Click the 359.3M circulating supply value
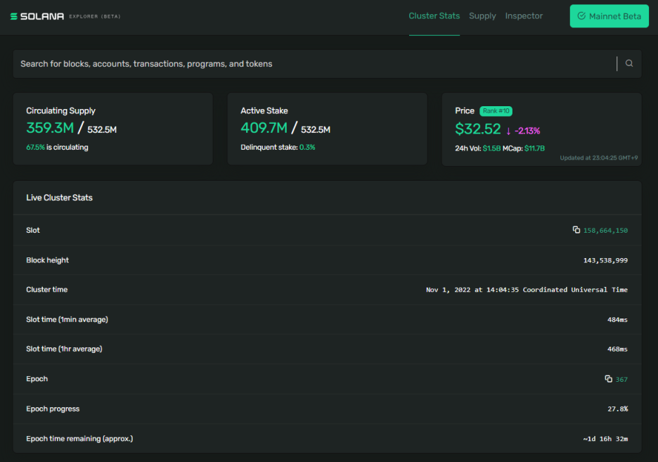The width and height of the screenshot is (658, 462). (50, 128)
